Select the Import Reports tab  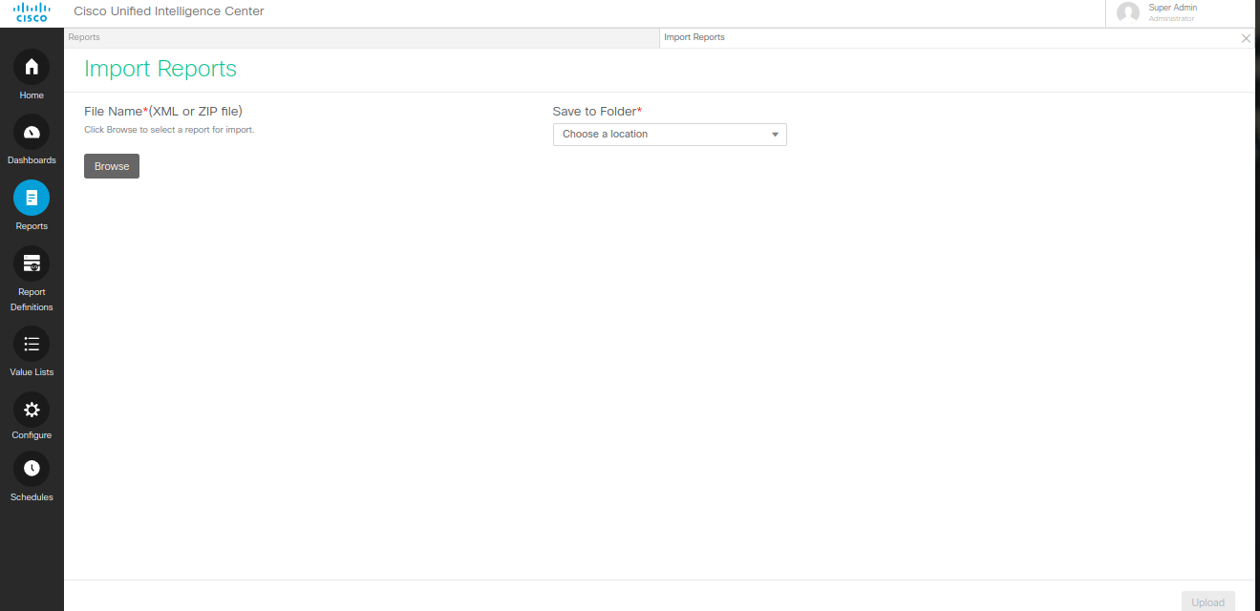click(694, 37)
